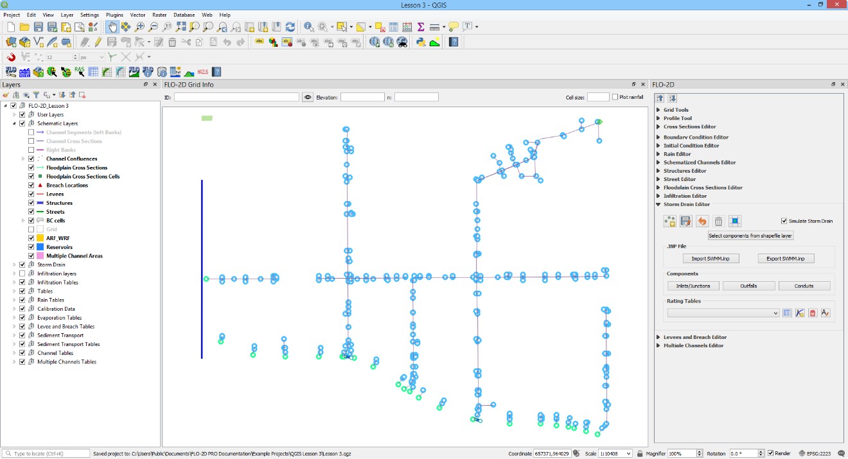The width and height of the screenshot is (848, 459).
Task: Open the Raster menu
Action: point(159,15)
